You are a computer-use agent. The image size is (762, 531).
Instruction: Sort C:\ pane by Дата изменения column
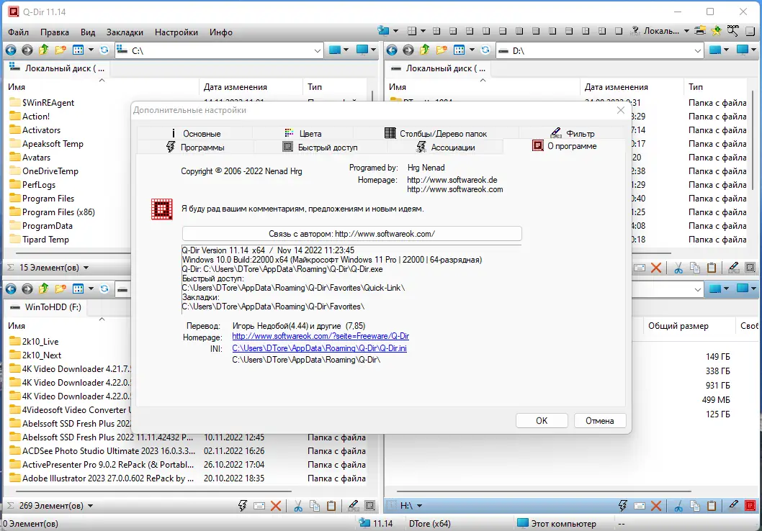click(236, 87)
